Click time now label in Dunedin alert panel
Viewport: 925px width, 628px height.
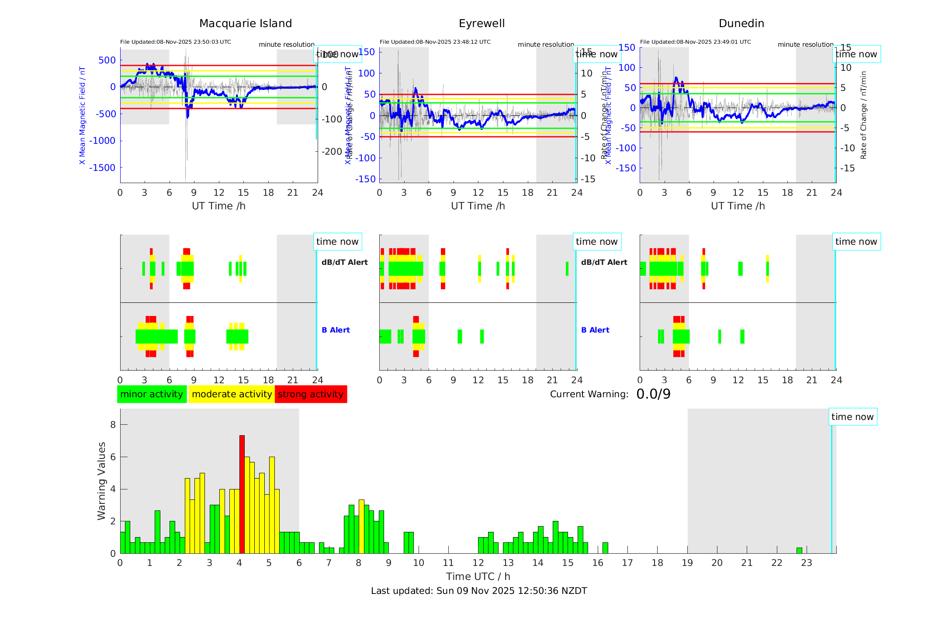856,242
